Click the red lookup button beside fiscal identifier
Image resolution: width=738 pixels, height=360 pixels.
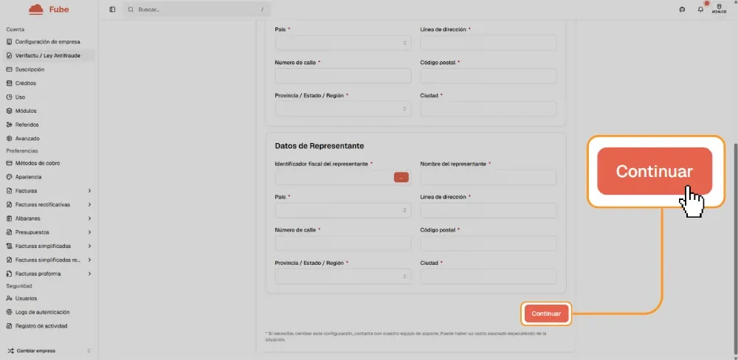click(x=401, y=177)
